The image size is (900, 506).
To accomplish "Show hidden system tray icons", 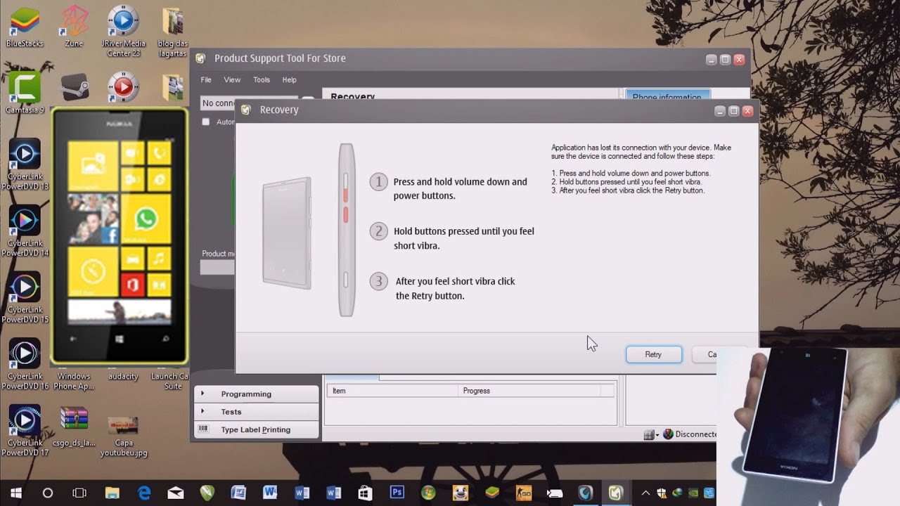I will pos(644,493).
